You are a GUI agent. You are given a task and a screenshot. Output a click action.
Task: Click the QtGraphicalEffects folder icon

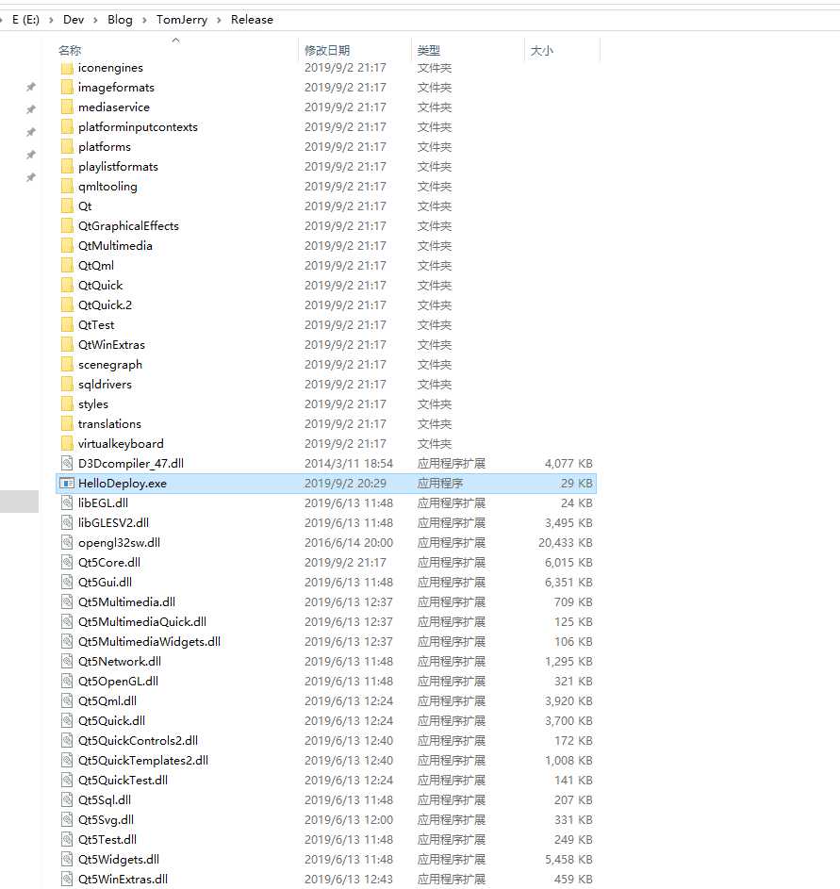point(67,226)
